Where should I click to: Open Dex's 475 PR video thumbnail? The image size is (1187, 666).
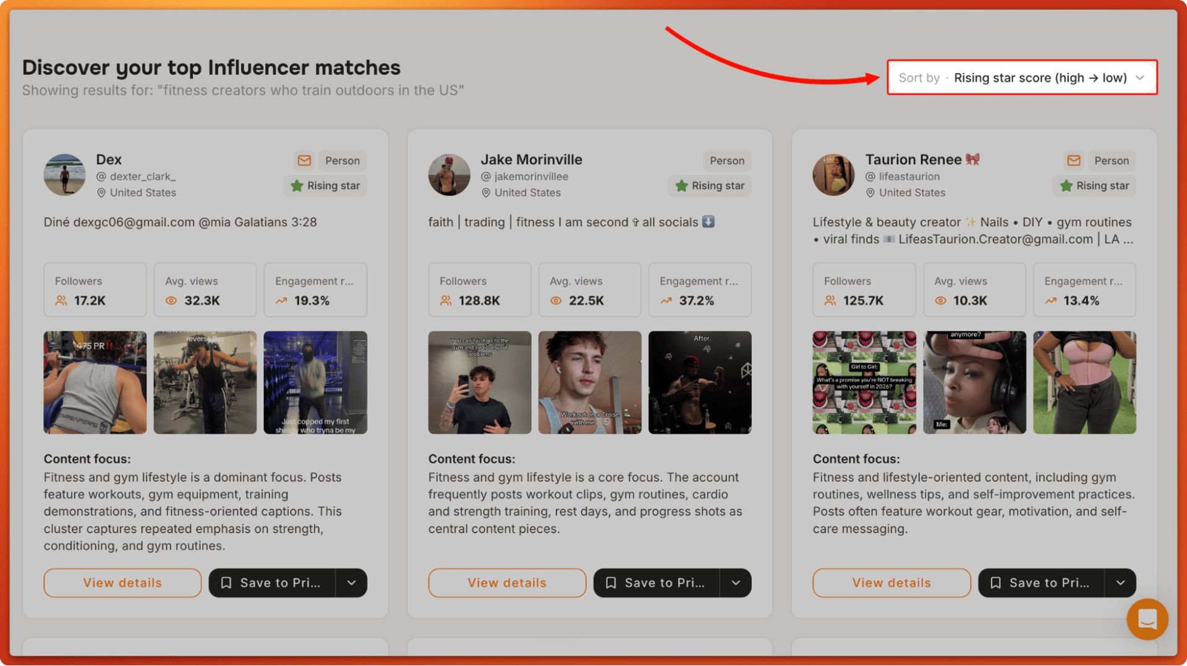pos(95,382)
